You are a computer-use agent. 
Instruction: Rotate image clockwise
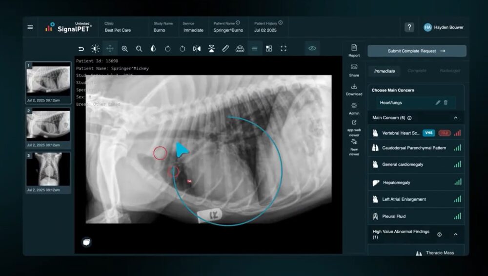(x=168, y=49)
